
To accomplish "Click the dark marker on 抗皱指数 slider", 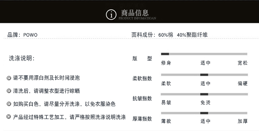I will [204, 94].
